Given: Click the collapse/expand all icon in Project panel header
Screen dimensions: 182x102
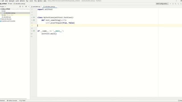Looking at the screenshot, I should (x=23, y=7).
